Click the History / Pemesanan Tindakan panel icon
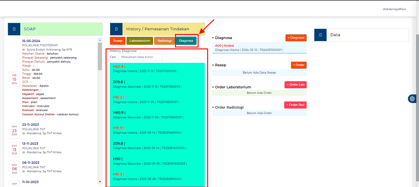This screenshot has width=419, height=187. pos(116,29)
